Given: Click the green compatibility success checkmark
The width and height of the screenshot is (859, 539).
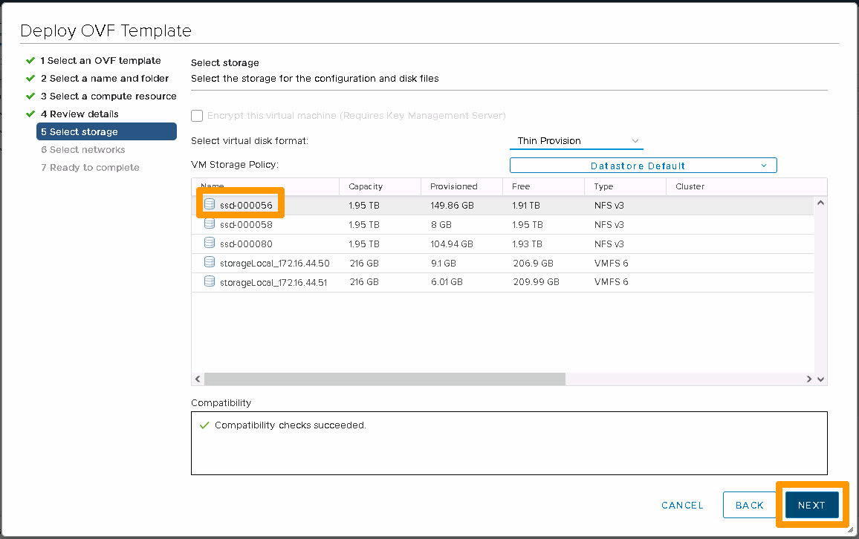Looking at the screenshot, I should 204,425.
